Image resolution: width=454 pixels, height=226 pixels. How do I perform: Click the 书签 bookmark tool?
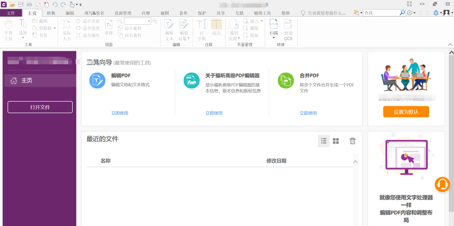point(40,35)
